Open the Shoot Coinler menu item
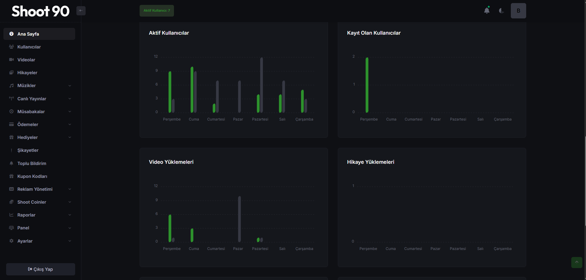Viewport: 586px width, 280px height. pyautogui.click(x=32, y=202)
